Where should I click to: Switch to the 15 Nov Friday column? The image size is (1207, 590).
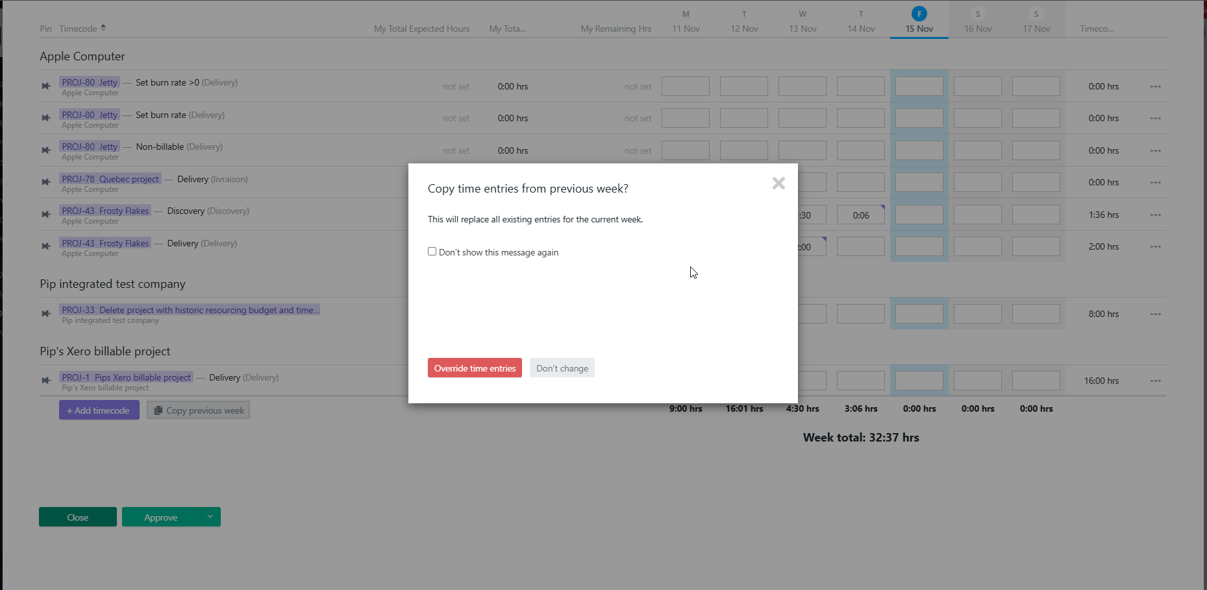(x=919, y=21)
